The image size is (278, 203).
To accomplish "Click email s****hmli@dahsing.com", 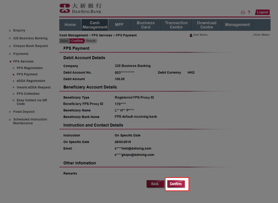I will pyautogui.click(x=133, y=148).
